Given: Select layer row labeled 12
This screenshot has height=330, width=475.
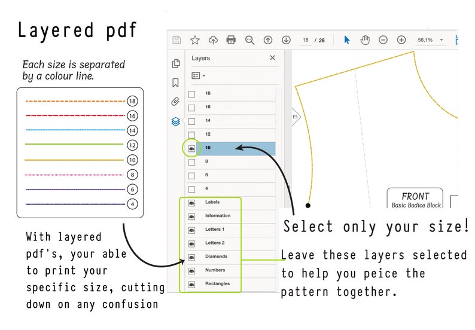Looking at the screenshot, I should [x=231, y=135].
